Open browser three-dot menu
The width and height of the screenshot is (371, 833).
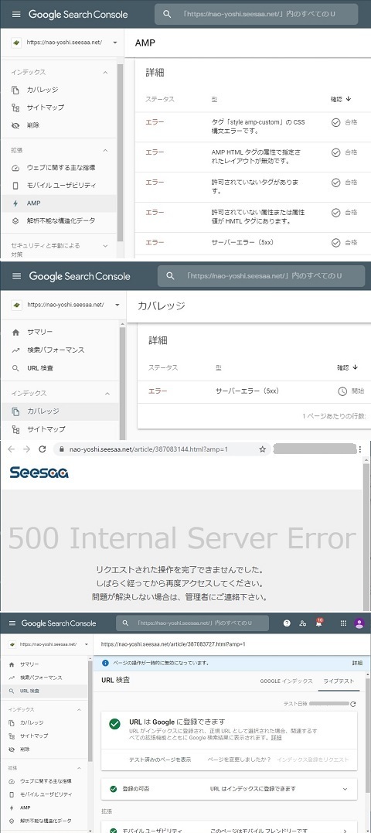tap(361, 449)
